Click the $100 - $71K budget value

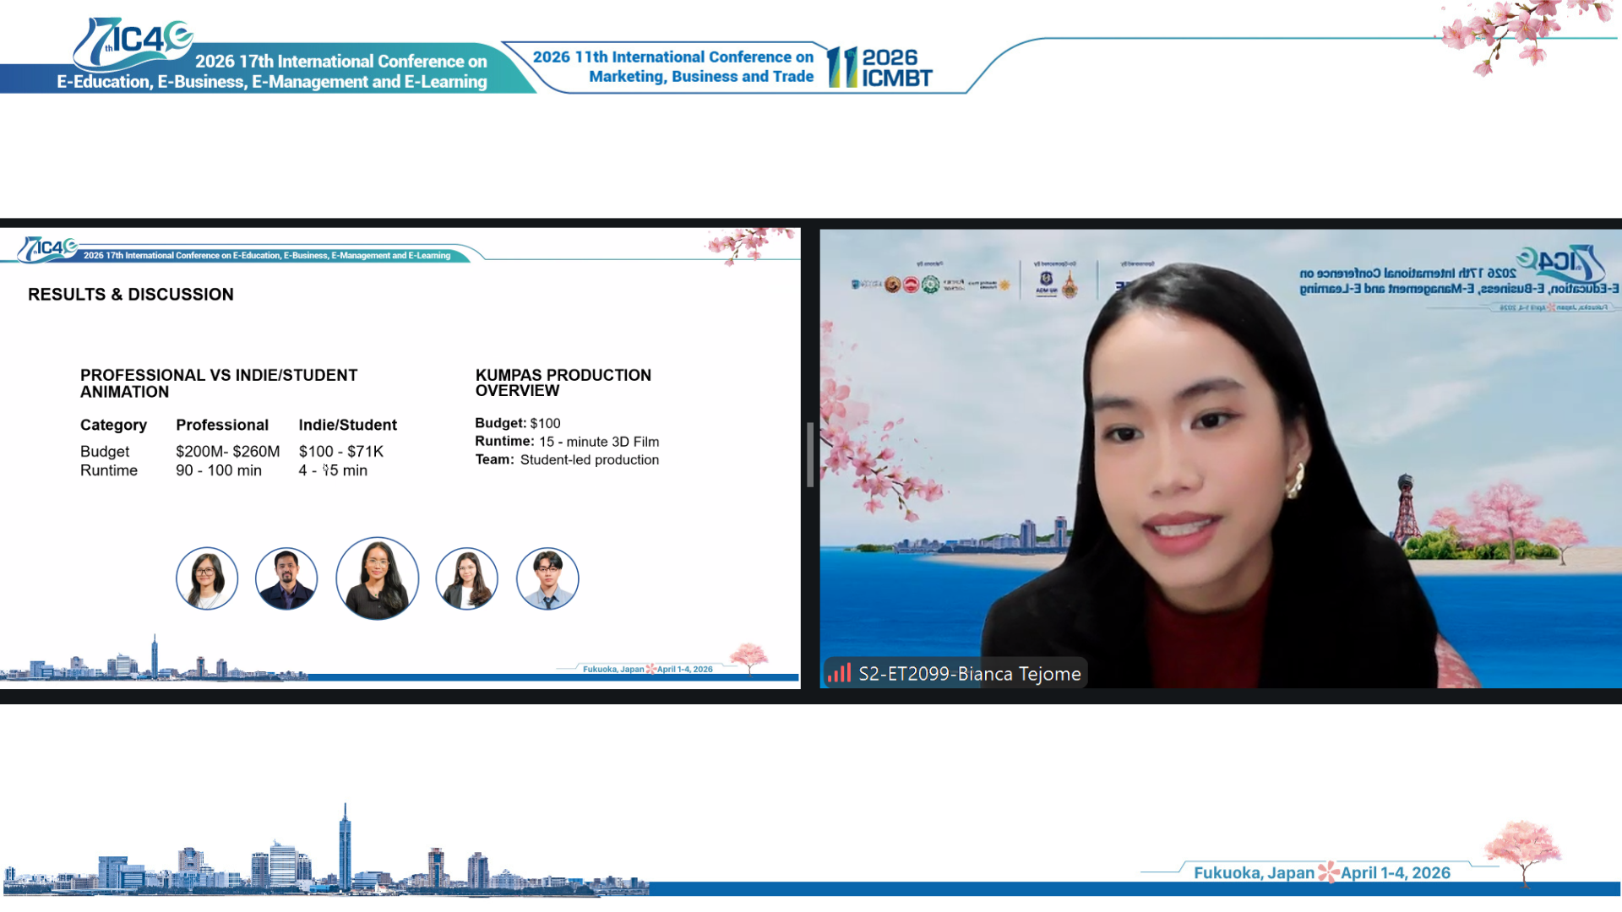[x=341, y=452]
